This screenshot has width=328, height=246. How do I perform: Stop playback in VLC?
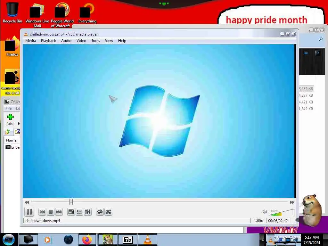coord(50,212)
